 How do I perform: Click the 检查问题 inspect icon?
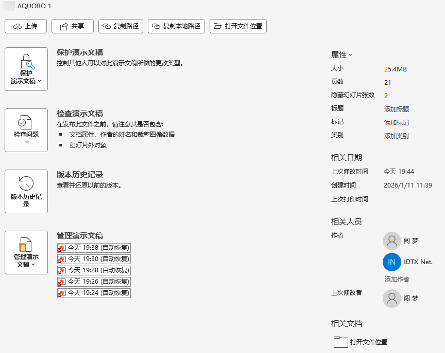pyautogui.click(x=26, y=123)
